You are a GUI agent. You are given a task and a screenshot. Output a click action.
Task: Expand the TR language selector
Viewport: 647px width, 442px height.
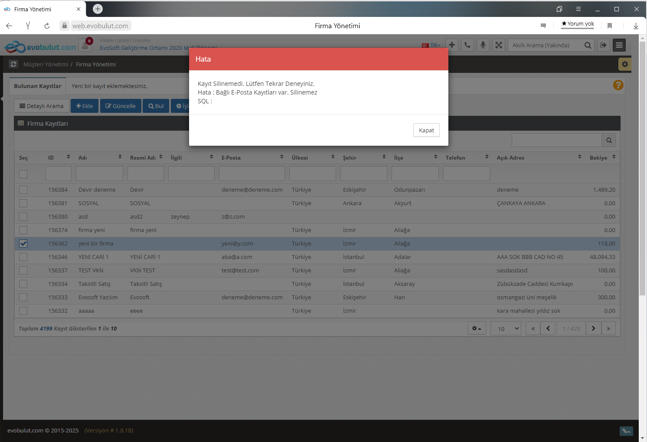coord(431,46)
